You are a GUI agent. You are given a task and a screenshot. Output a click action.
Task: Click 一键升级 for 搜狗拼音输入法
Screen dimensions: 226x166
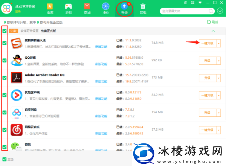208,43
